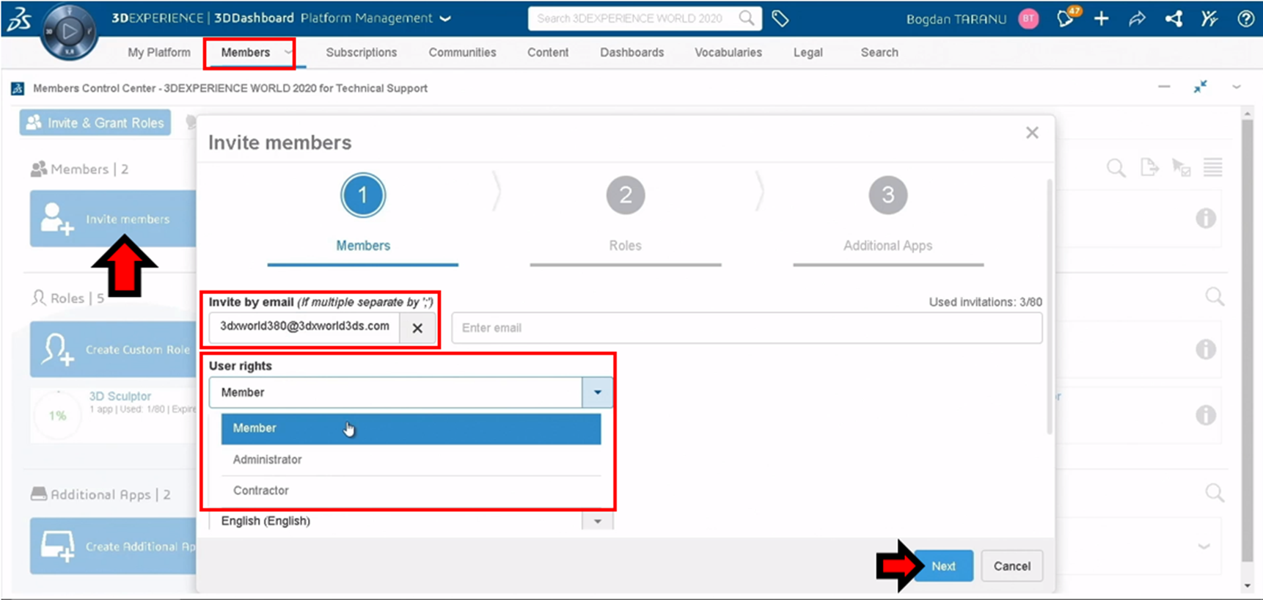Screen dimensions: 1263x600
Task: Minimize the Members Control Center widget
Action: pos(1164,87)
